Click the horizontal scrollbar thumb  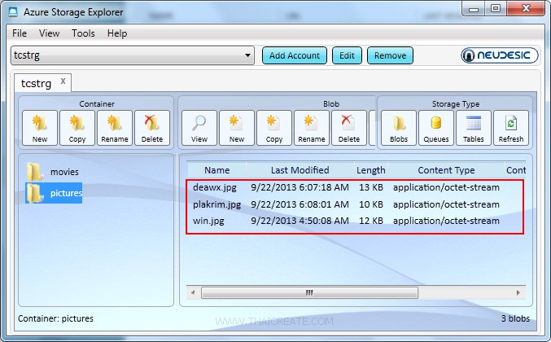[309, 292]
